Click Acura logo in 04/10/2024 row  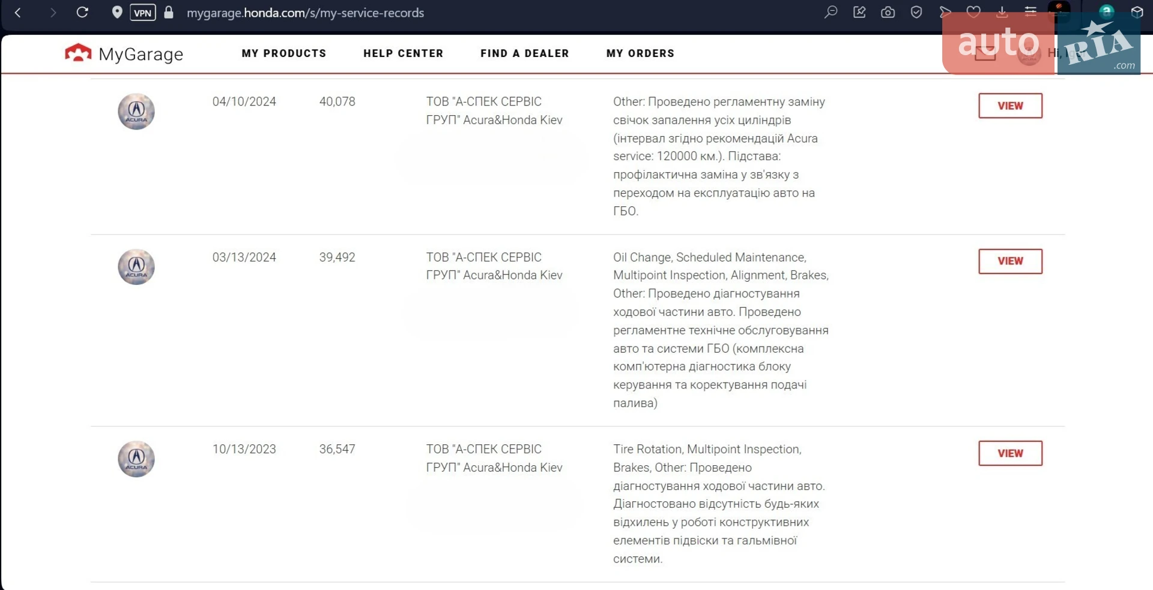136,112
